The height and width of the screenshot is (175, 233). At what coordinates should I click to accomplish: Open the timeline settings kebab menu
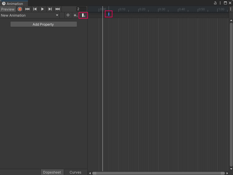coord(231,9)
